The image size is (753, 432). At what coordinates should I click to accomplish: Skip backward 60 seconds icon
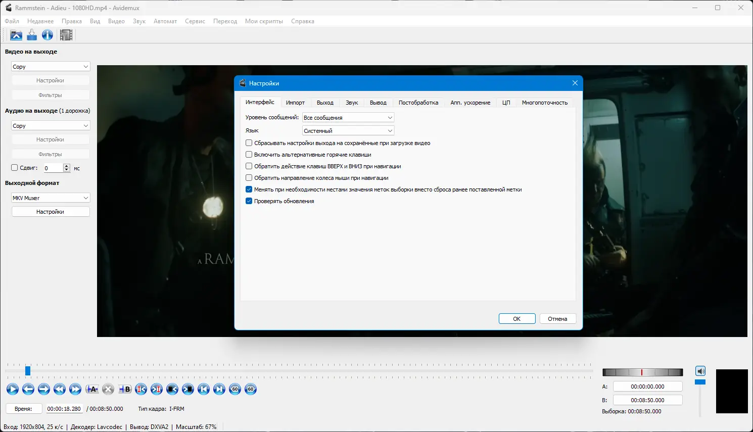pyautogui.click(x=235, y=389)
